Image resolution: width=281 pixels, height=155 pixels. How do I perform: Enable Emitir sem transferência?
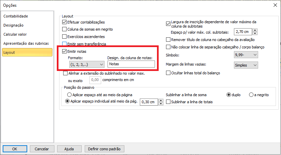(64, 44)
